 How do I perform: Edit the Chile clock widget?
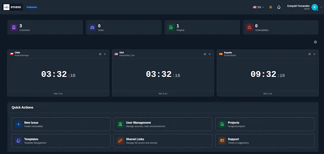pyautogui.click(x=100, y=54)
